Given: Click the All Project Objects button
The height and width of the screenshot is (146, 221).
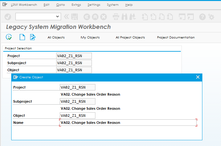Looking at the screenshot, I should (x=130, y=38).
